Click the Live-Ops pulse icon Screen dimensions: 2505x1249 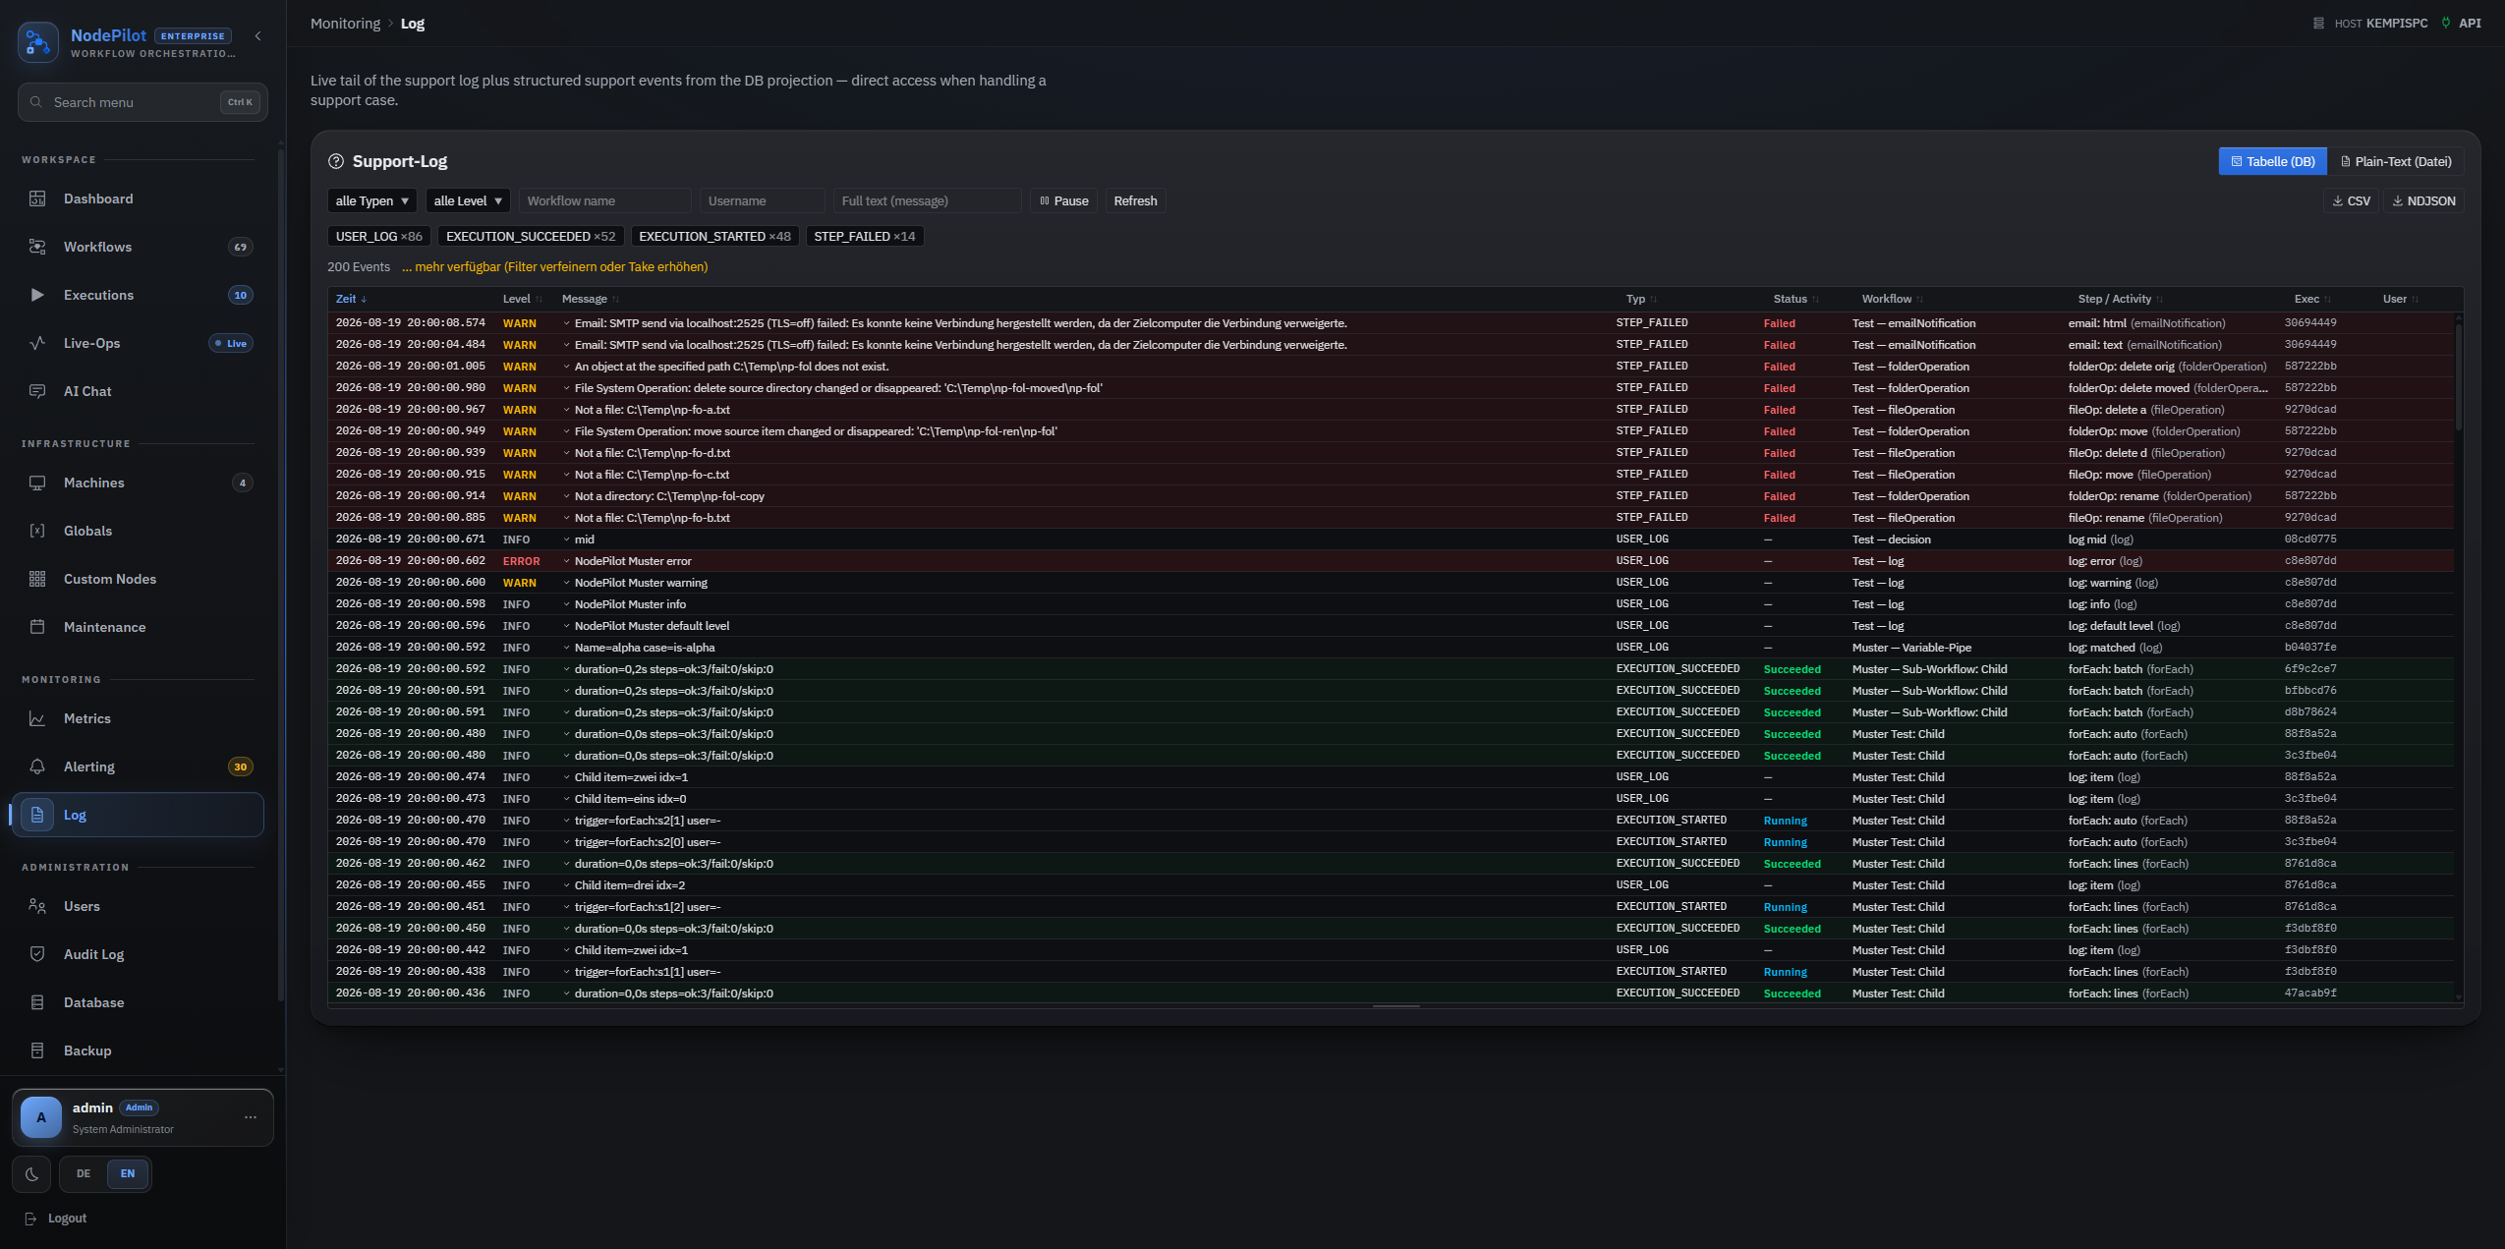37,343
